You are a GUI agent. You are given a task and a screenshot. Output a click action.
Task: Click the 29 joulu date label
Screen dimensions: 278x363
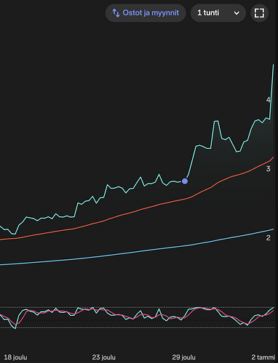click(184, 357)
